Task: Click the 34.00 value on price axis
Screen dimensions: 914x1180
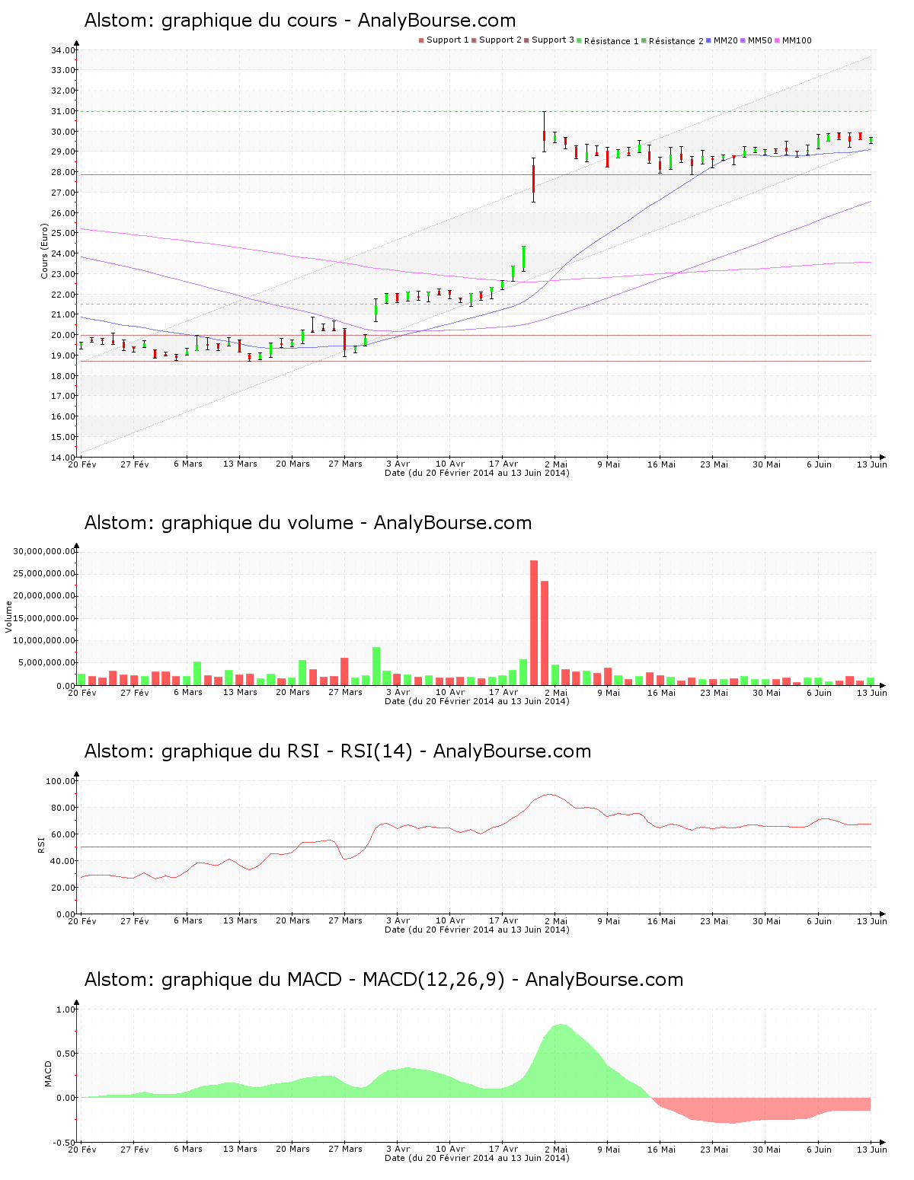Action: click(63, 50)
